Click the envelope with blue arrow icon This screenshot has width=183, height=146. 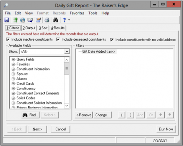tap(30, 20)
